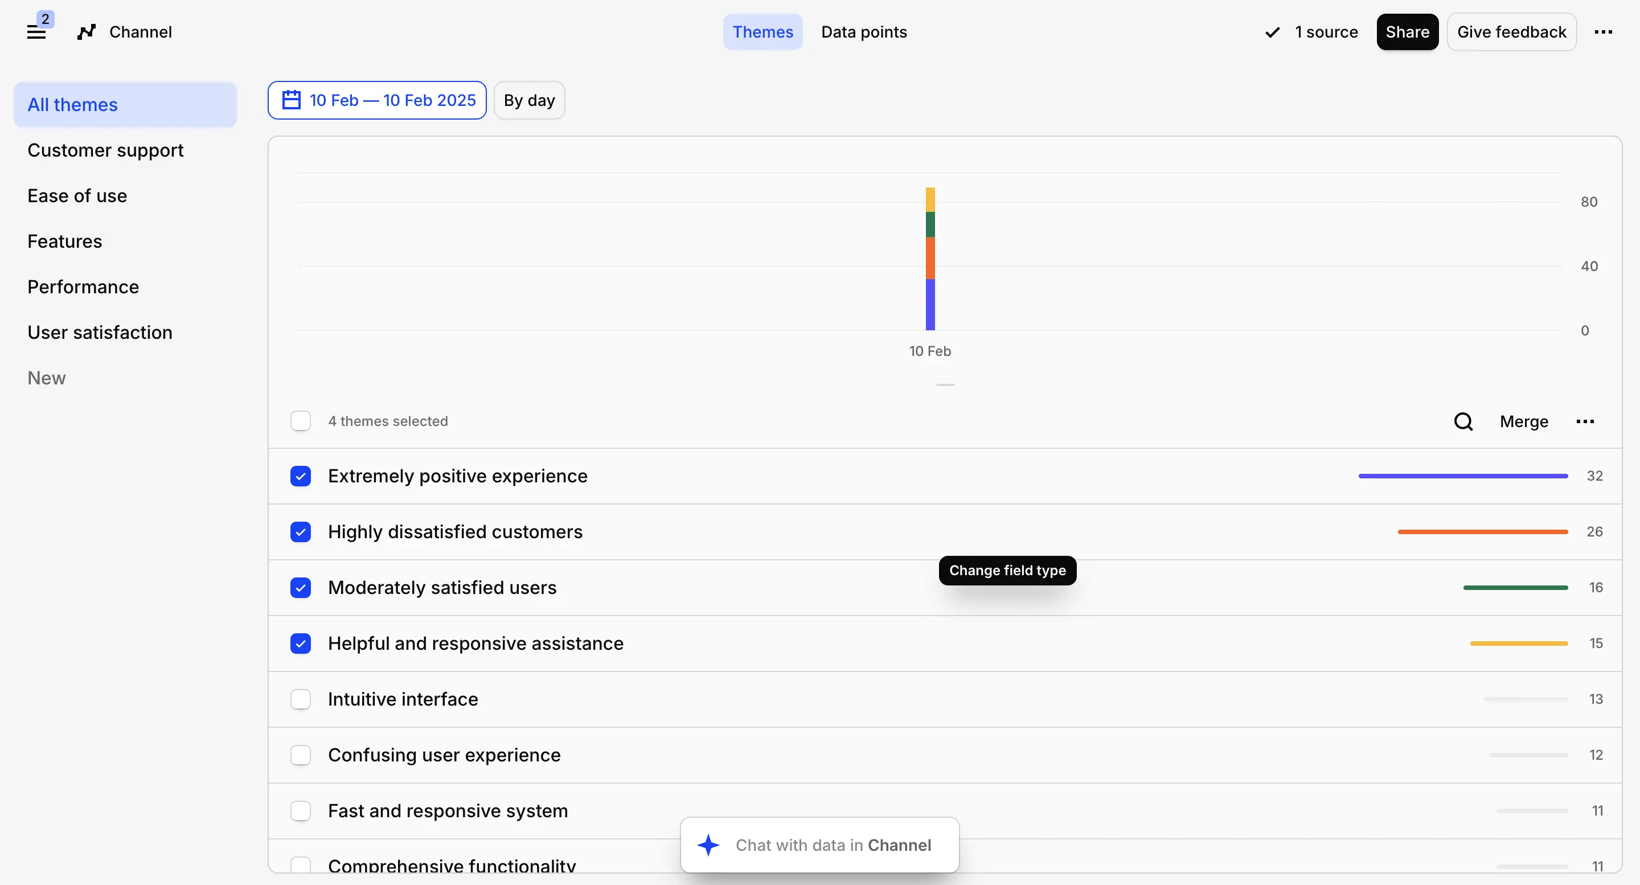1640x885 pixels.
Task: Click the Give feedback button
Action: (1512, 31)
